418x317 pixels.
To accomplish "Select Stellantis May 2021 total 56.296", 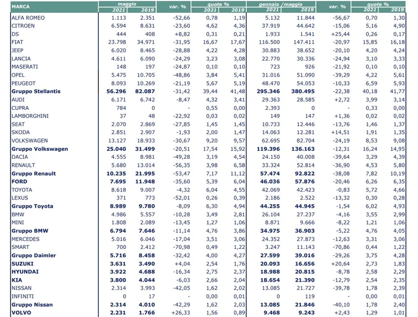I will pos(116,91).
